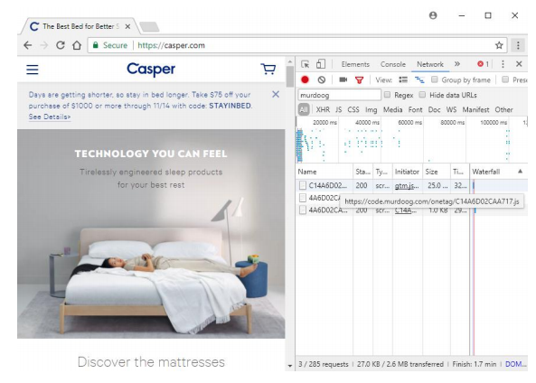Toggle DevTools device toolbar

tap(321, 64)
